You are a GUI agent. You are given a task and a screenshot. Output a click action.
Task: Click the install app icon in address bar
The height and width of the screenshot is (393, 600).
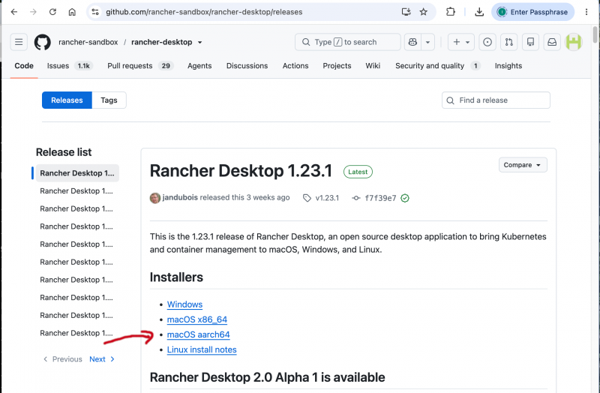tap(406, 12)
